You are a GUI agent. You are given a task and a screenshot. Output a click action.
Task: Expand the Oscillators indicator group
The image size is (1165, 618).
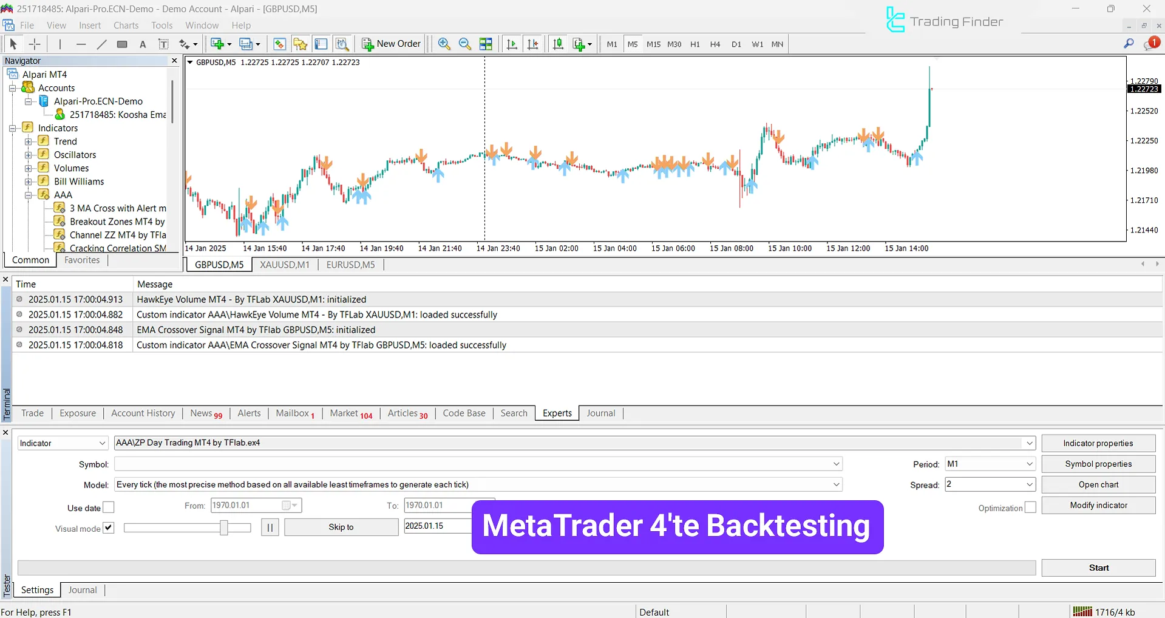(x=29, y=154)
